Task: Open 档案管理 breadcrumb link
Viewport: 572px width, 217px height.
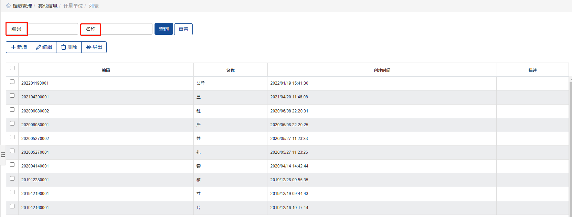Action: 22,6
